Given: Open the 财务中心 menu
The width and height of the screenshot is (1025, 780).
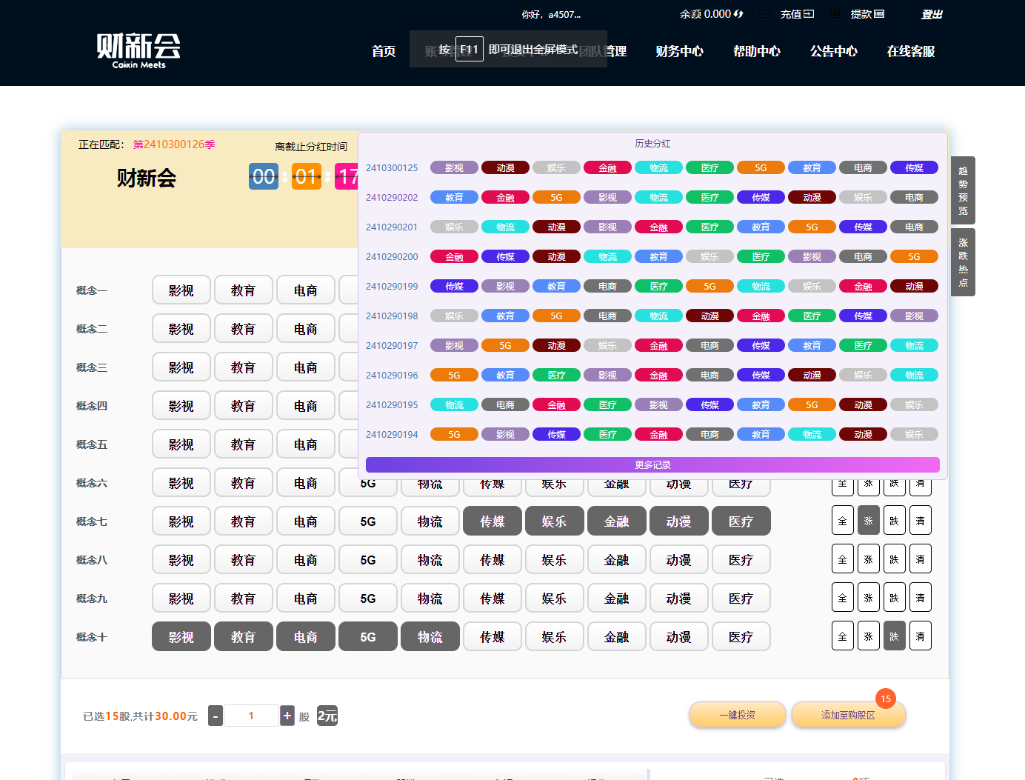Looking at the screenshot, I should [679, 51].
